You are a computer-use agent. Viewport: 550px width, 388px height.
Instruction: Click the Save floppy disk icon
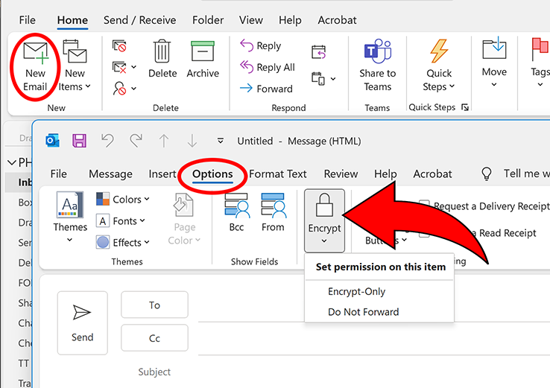(x=79, y=141)
